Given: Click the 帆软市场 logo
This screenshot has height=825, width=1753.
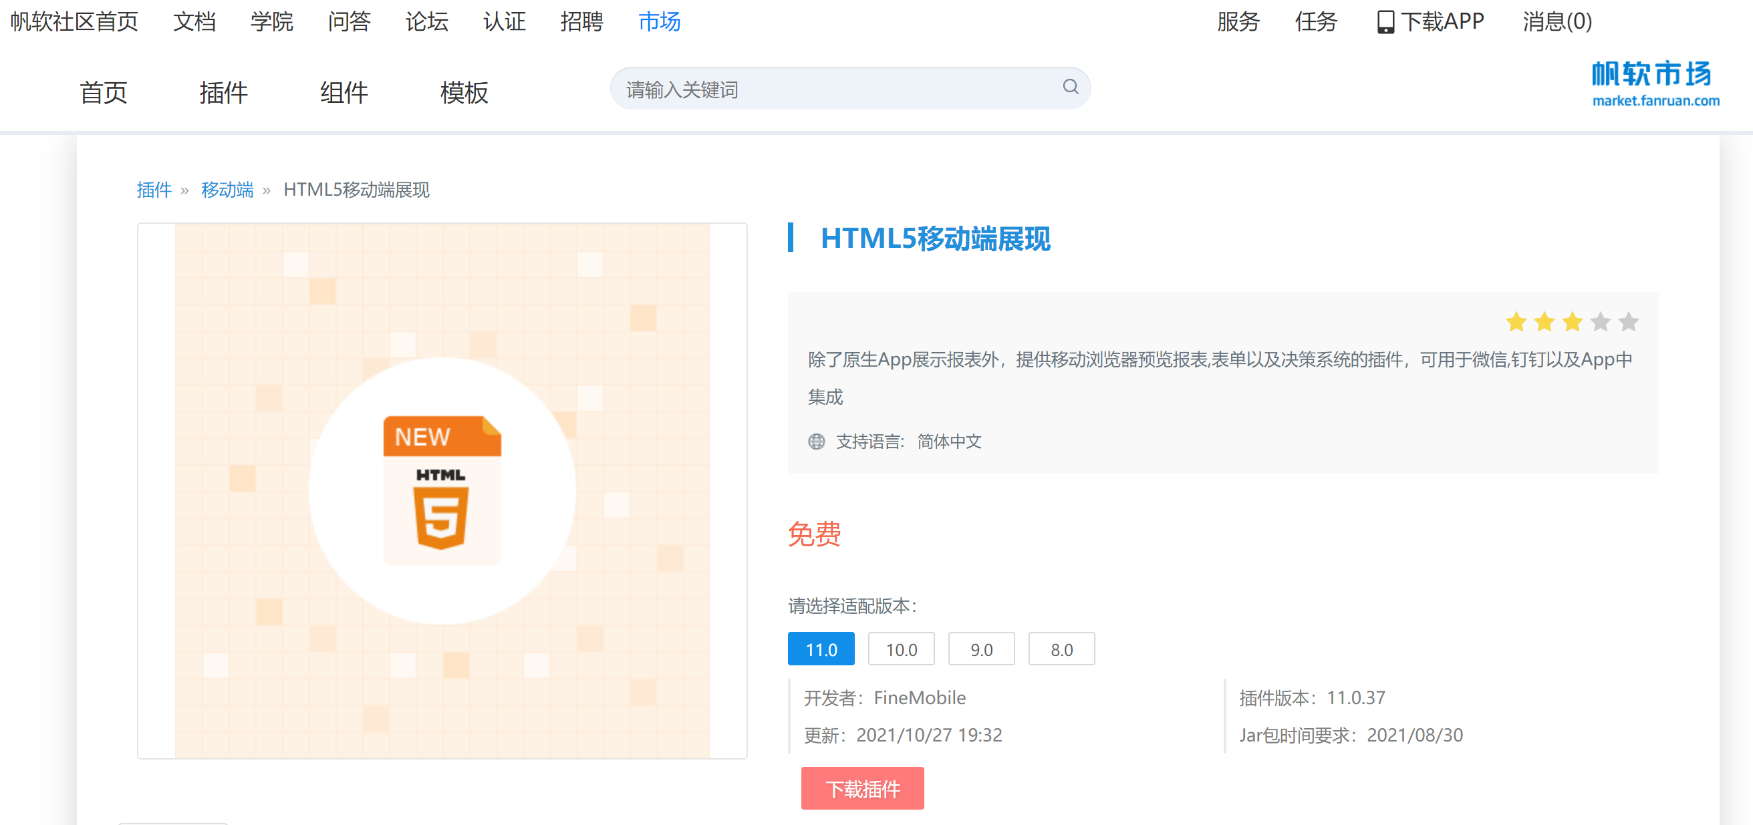Looking at the screenshot, I should point(1654,84).
